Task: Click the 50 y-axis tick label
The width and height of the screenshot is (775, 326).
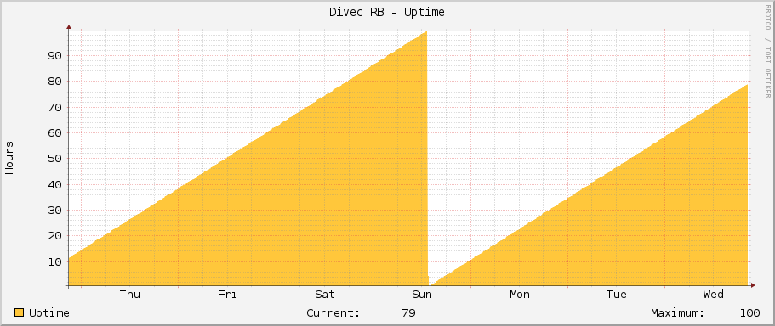Action: coord(54,159)
